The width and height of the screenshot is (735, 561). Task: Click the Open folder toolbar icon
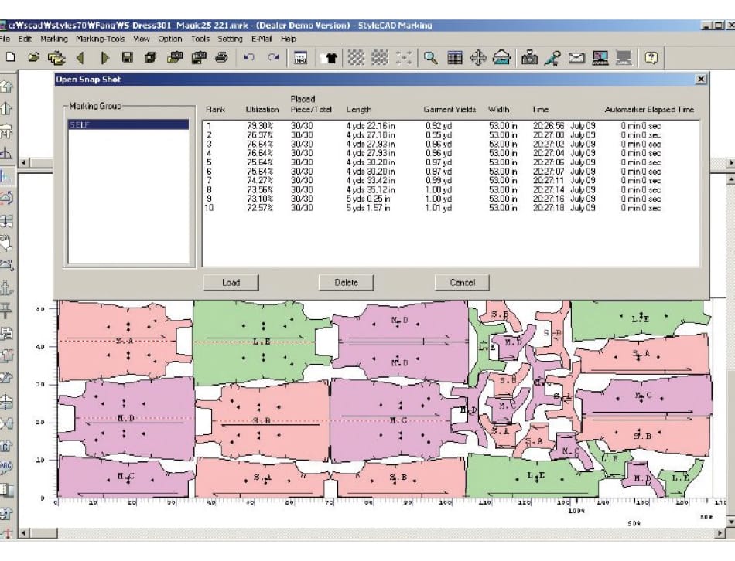coord(33,57)
